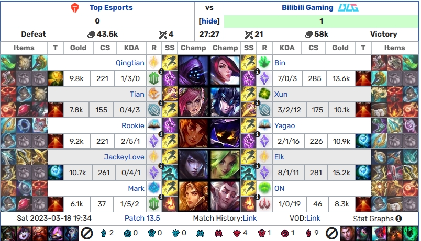Click the info icon next to Bin's runes
This screenshot has height=241, width=421.
tap(257, 71)
